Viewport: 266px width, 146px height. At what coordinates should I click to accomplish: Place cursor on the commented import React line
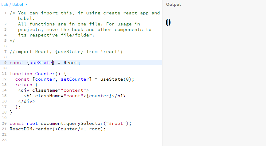66,52
